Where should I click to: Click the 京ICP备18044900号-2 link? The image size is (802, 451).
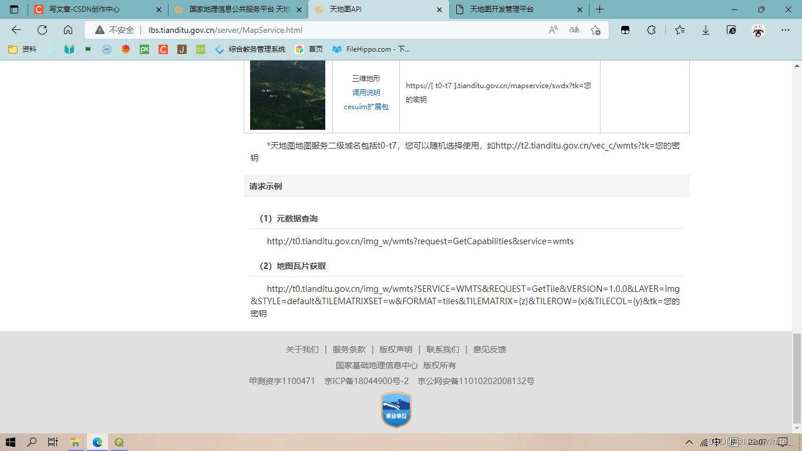(x=366, y=381)
